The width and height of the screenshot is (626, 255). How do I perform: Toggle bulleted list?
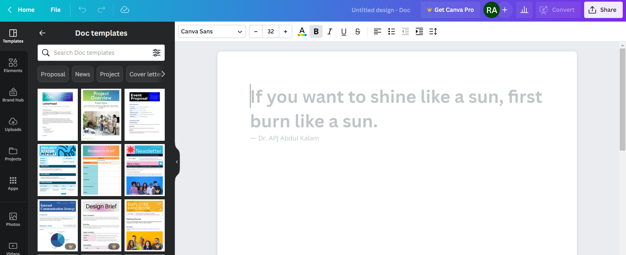(x=392, y=31)
